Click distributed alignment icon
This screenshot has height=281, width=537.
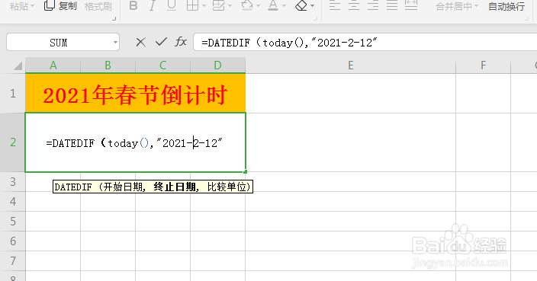click(411, 6)
